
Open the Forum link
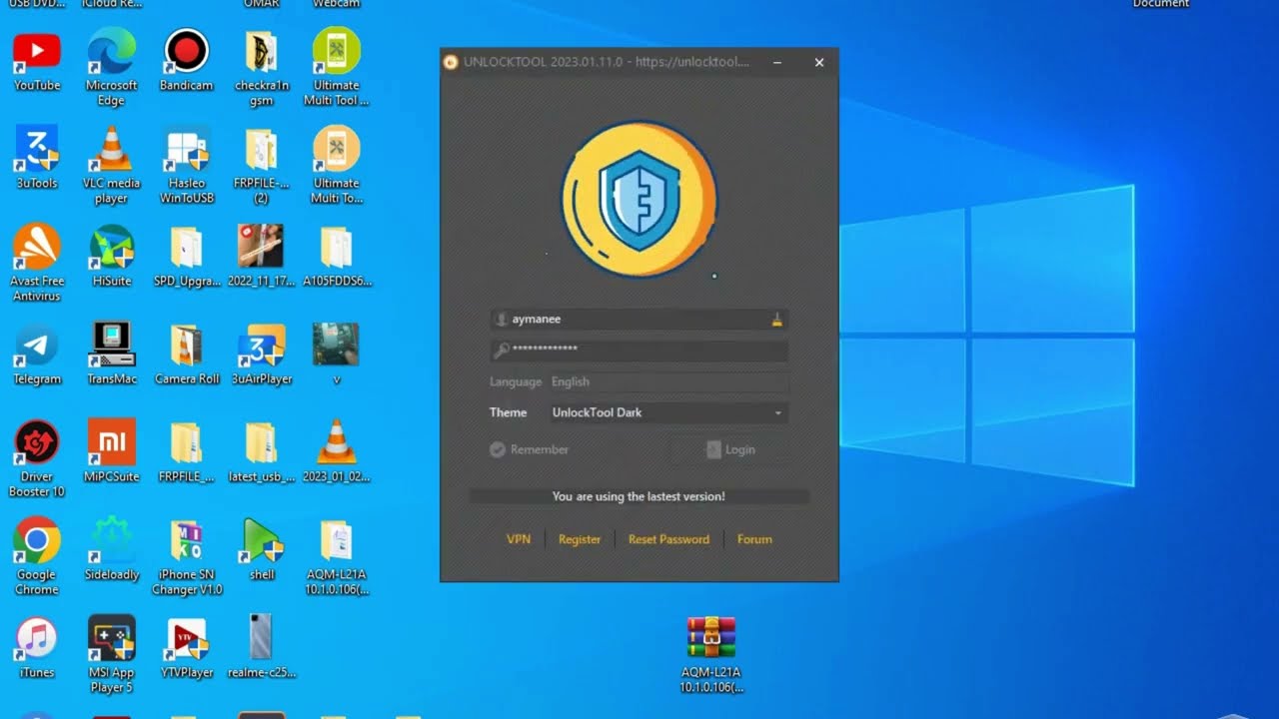click(754, 539)
